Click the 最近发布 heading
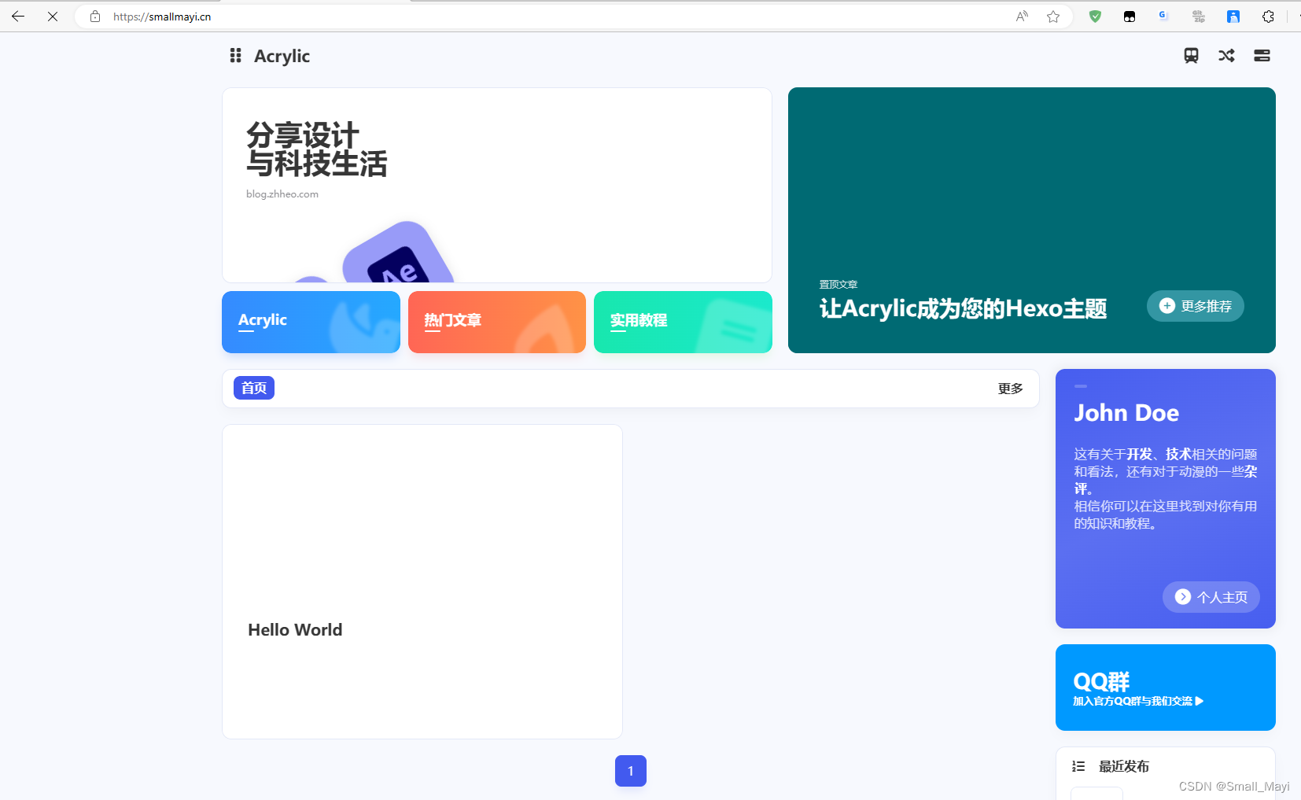 point(1124,766)
